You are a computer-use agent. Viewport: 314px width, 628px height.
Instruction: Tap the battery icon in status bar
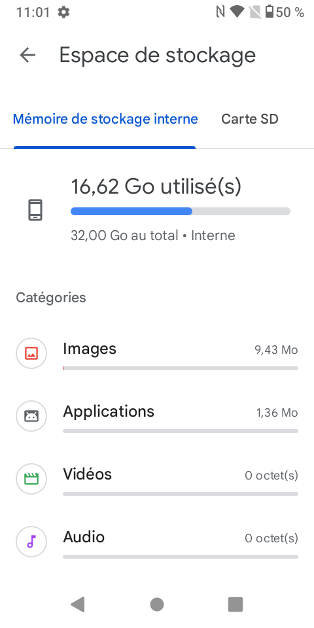269,12
